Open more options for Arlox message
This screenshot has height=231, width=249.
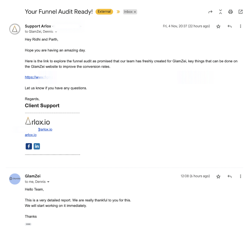(240, 26)
